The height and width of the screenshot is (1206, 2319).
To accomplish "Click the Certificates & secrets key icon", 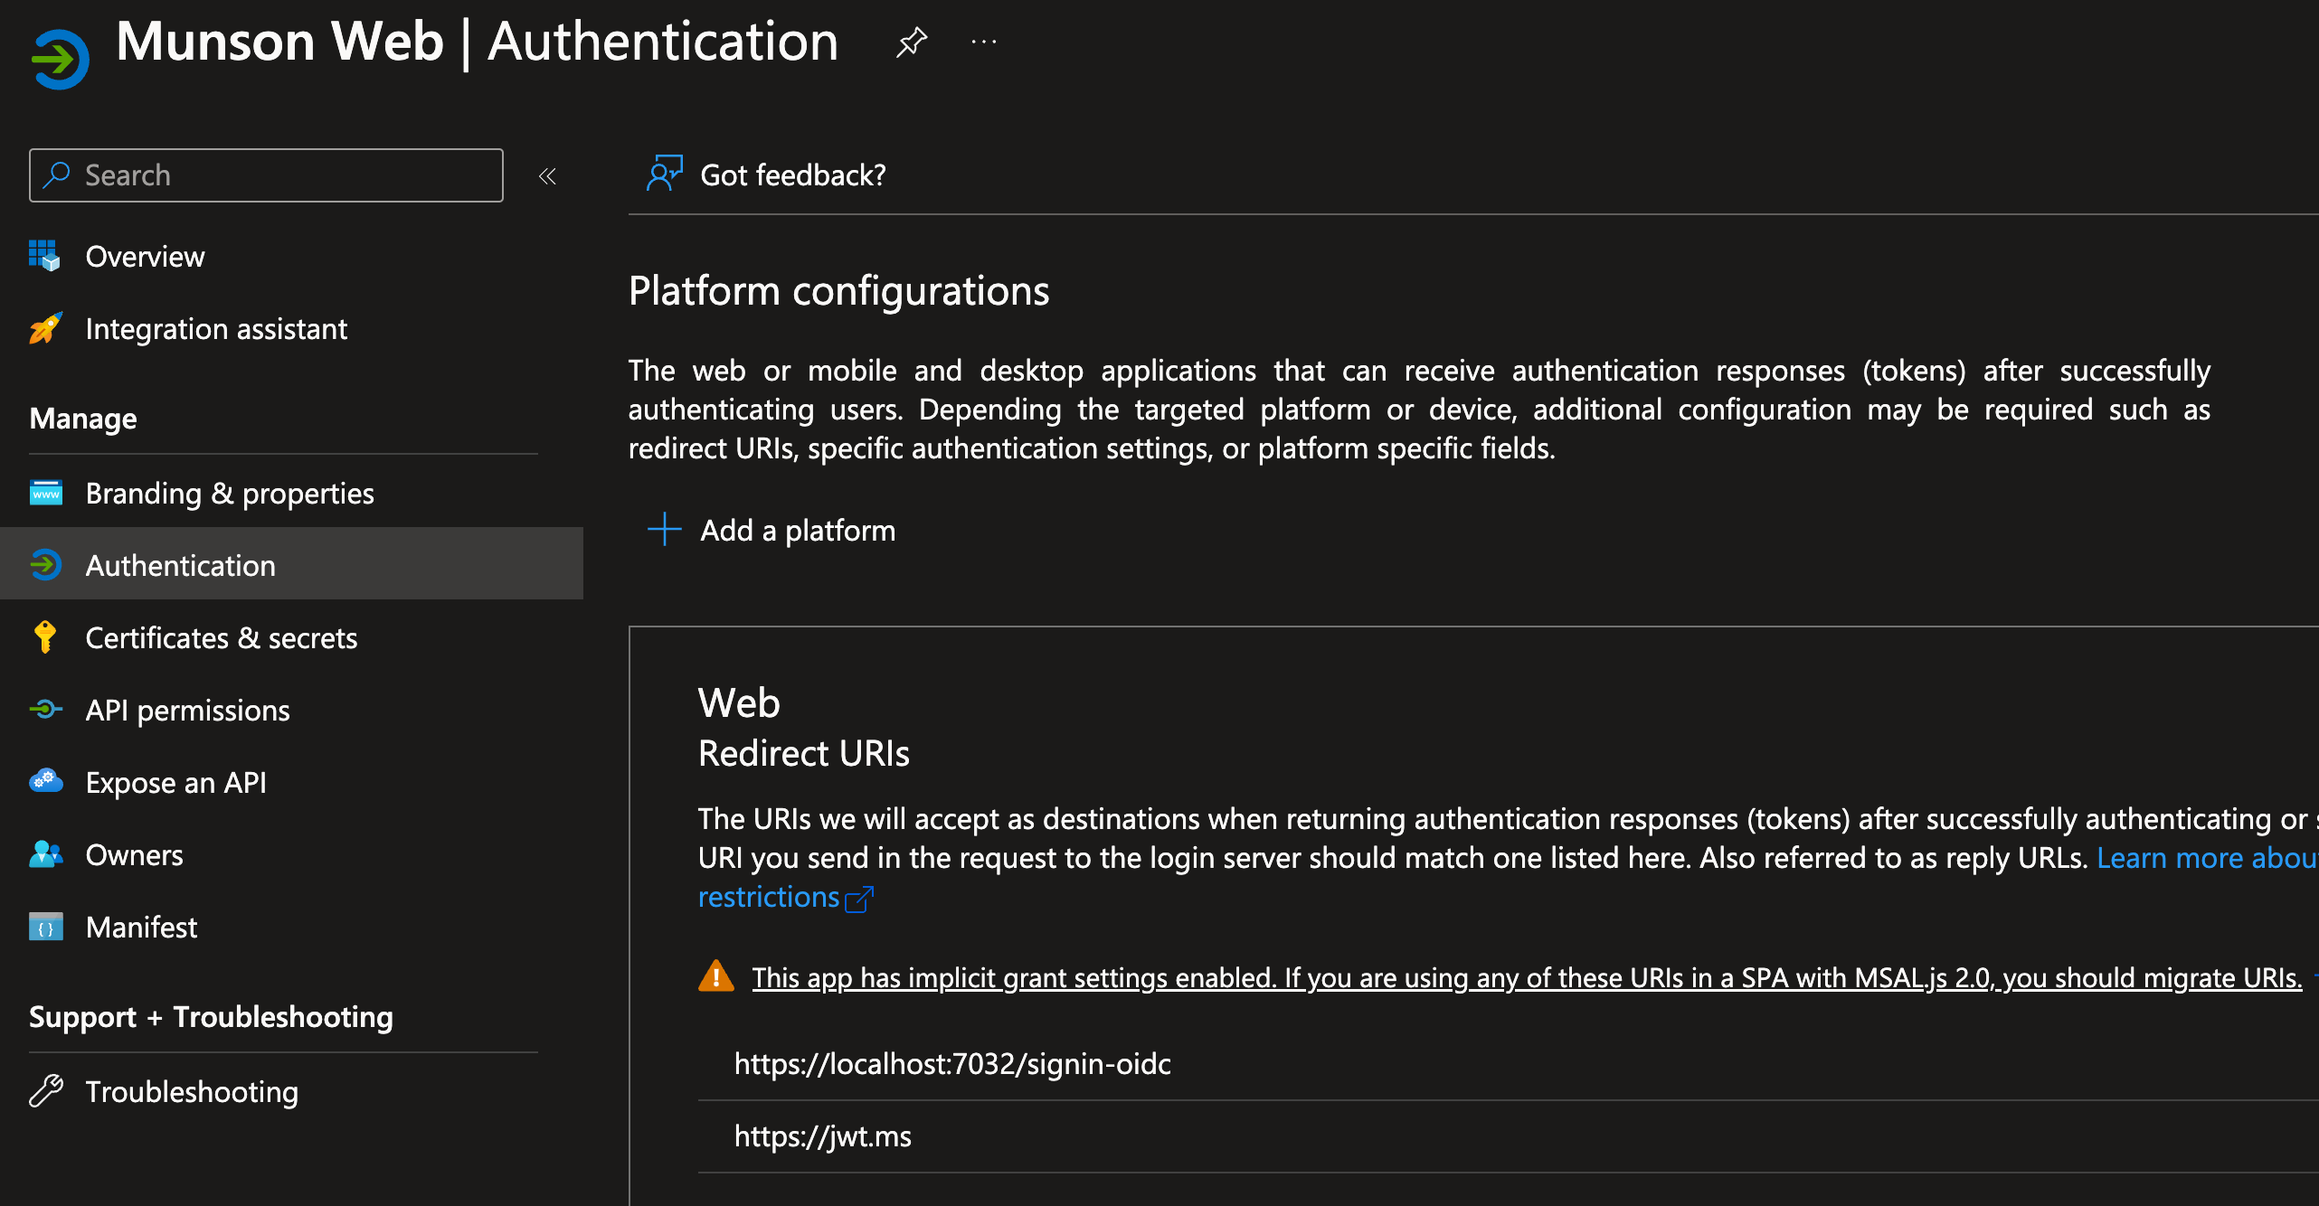I will click(45, 637).
